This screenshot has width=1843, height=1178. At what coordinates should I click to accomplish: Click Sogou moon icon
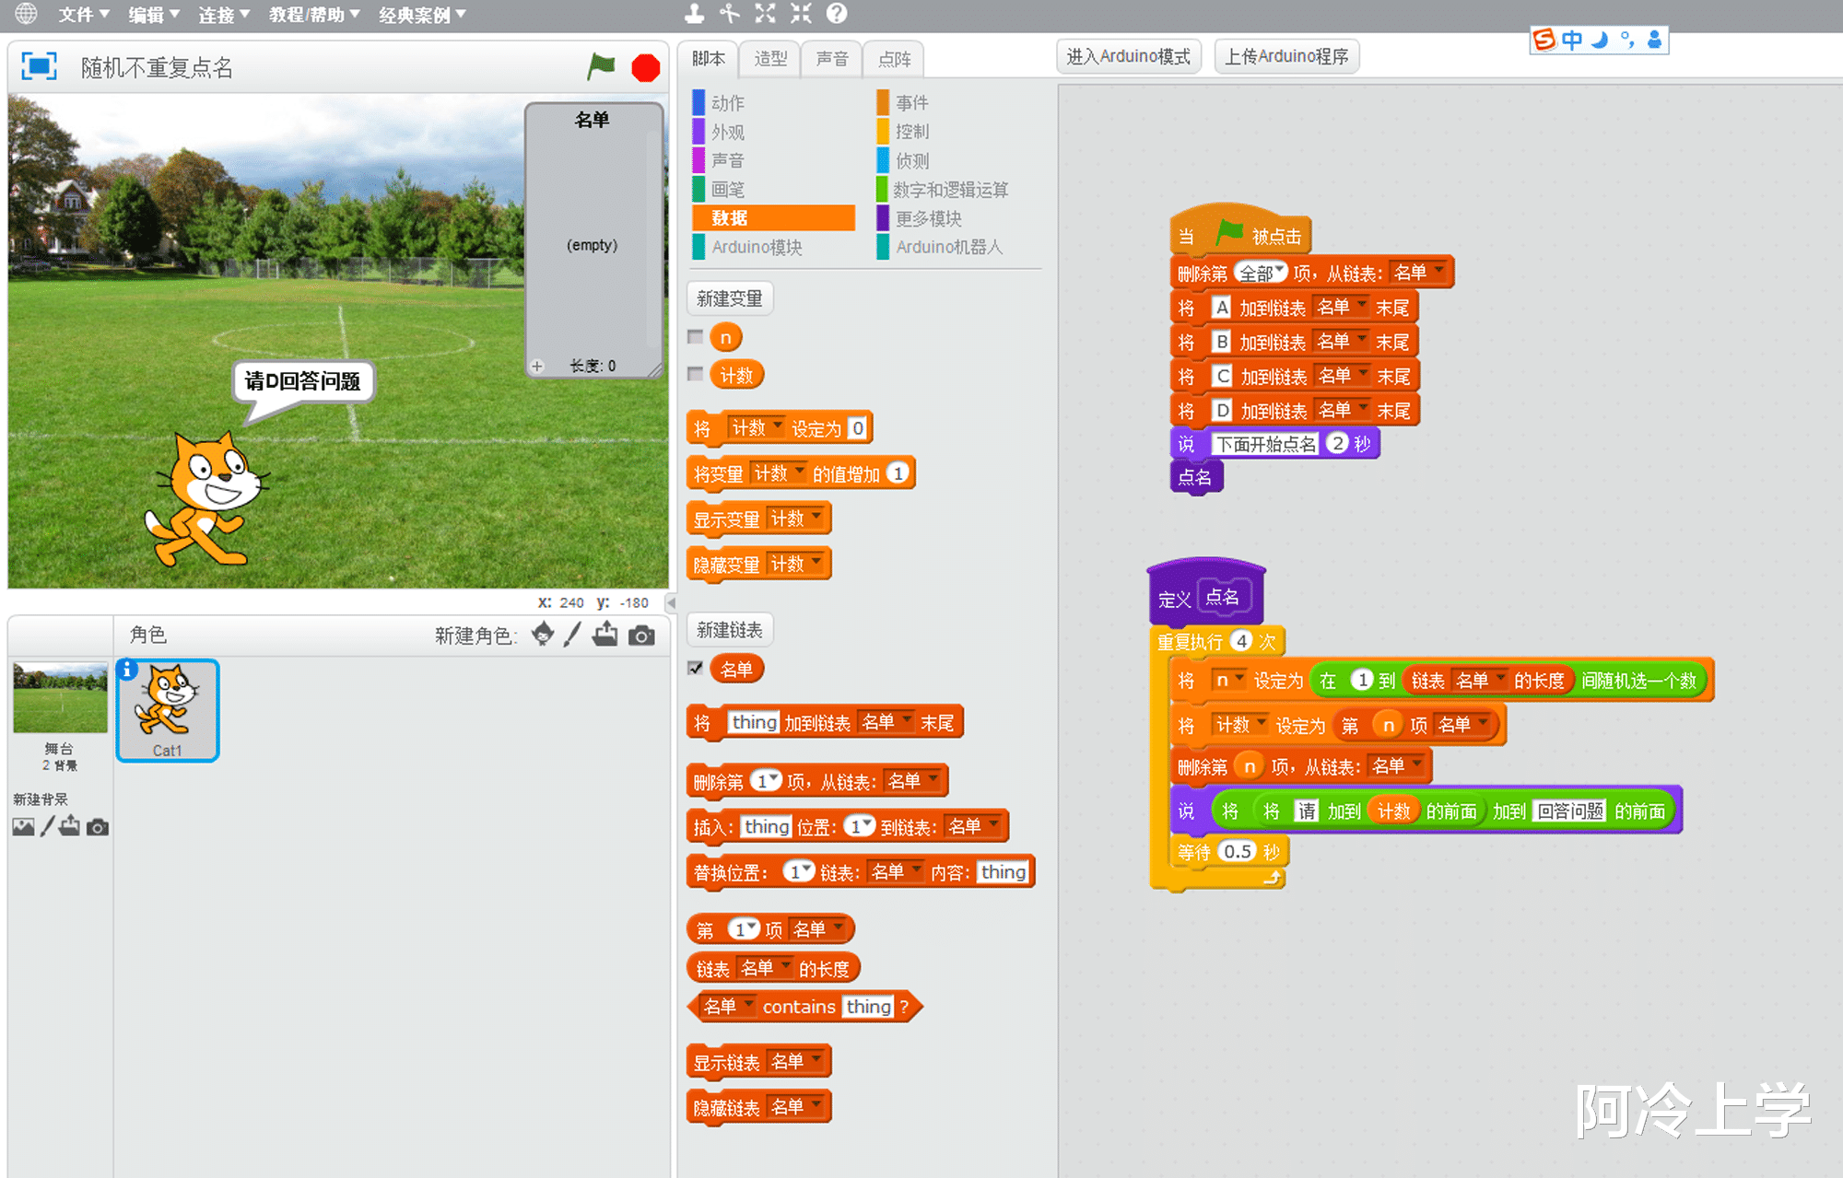[1601, 40]
